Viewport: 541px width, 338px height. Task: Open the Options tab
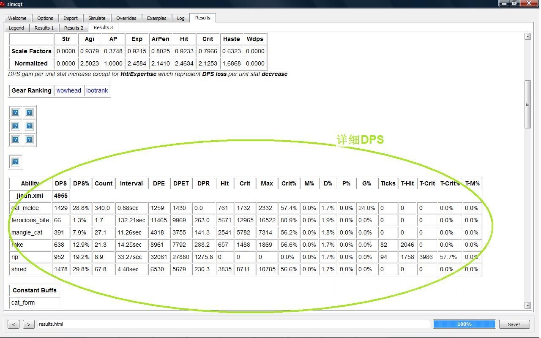click(45, 18)
